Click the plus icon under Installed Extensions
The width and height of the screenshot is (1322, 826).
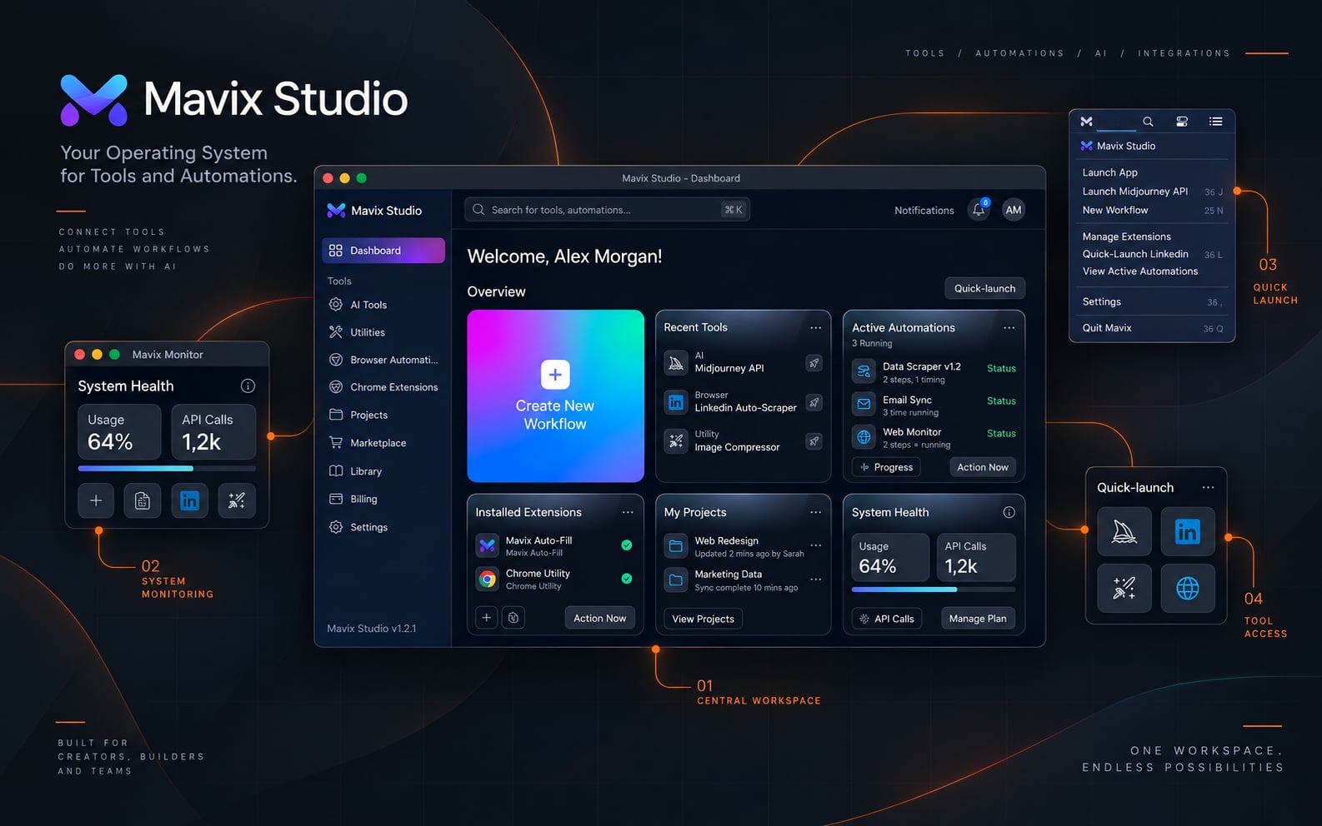[x=487, y=618]
